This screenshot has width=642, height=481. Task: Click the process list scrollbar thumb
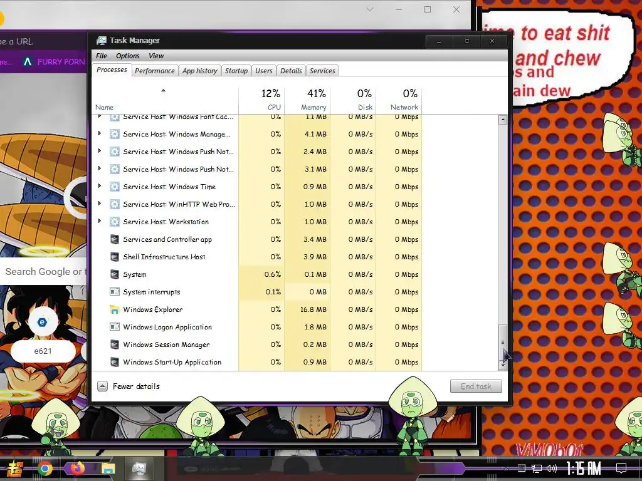coord(503,343)
